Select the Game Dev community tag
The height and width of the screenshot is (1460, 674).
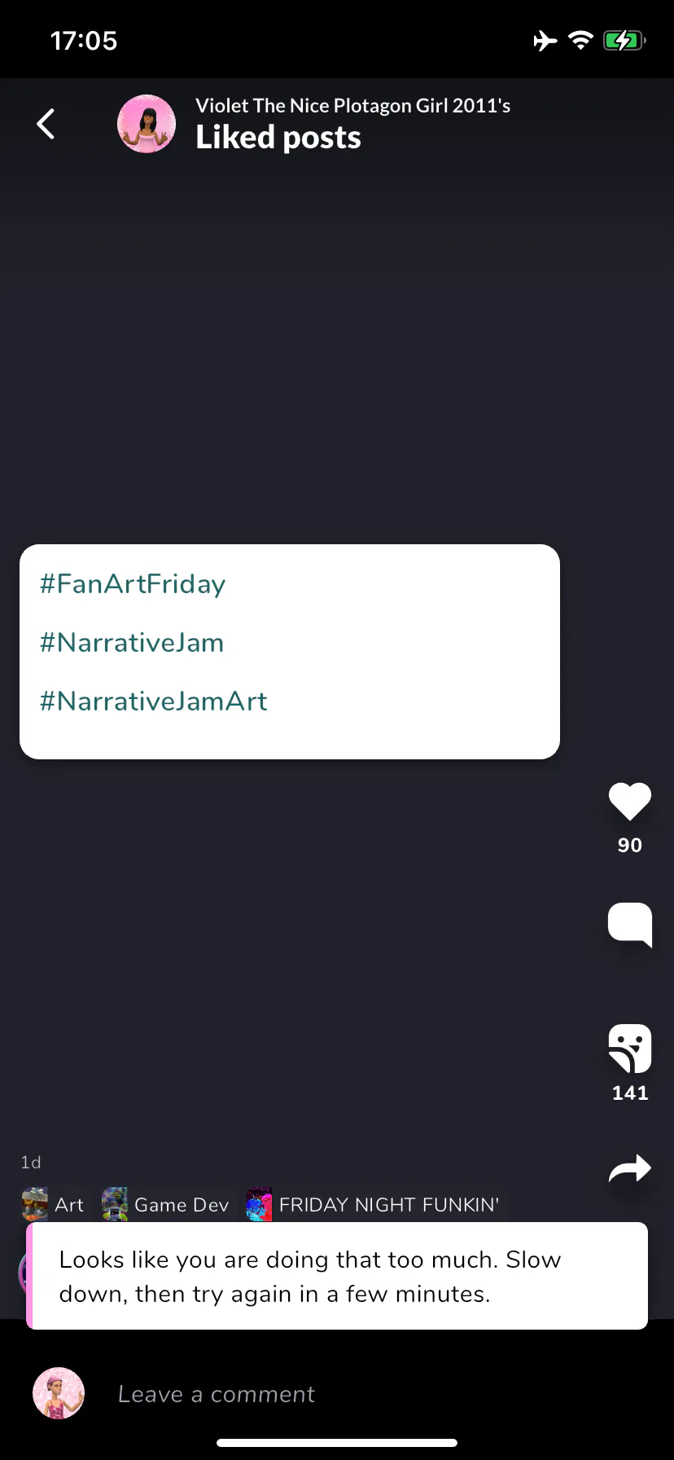[165, 1205]
